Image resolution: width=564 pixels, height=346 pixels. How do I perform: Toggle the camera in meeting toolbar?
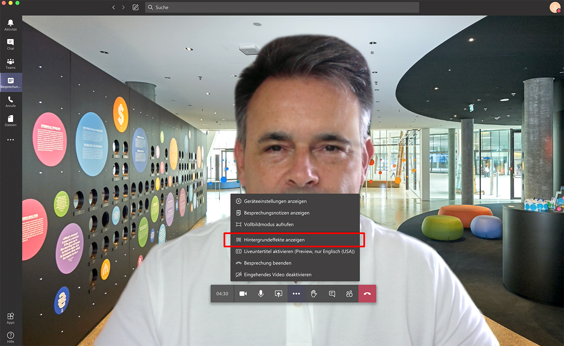tap(243, 294)
